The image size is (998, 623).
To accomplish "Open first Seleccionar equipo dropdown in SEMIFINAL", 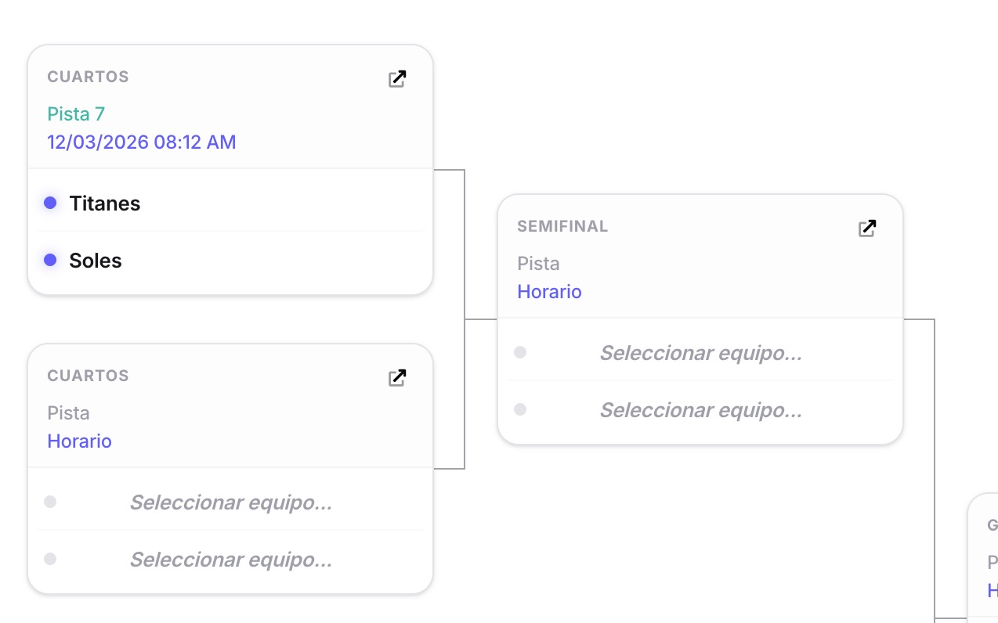I will [700, 352].
